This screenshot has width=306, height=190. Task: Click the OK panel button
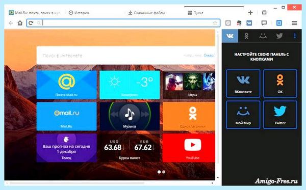coord(280,84)
